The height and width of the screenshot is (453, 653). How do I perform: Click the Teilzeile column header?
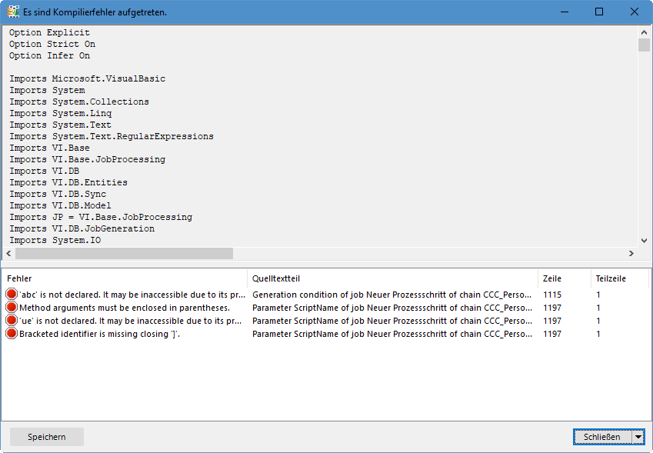click(620, 278)
